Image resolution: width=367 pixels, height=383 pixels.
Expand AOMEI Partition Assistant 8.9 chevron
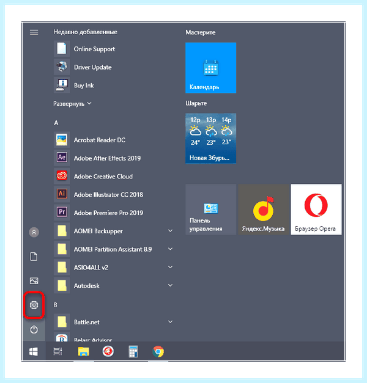170,249
